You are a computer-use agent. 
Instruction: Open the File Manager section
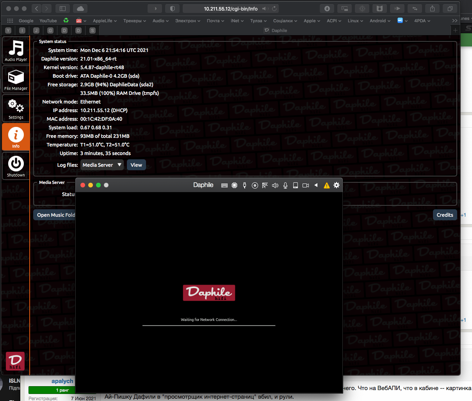16,79
